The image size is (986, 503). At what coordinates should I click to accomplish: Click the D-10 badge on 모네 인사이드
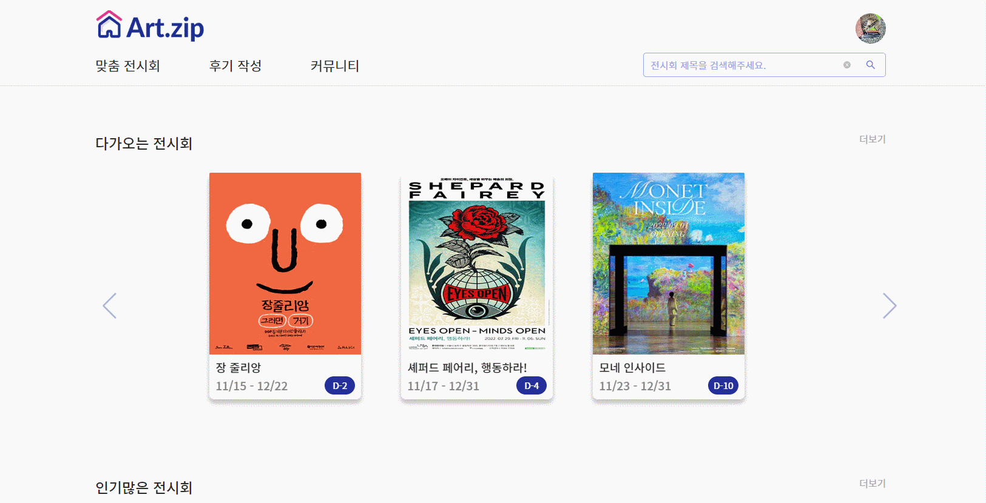(723, 385)
